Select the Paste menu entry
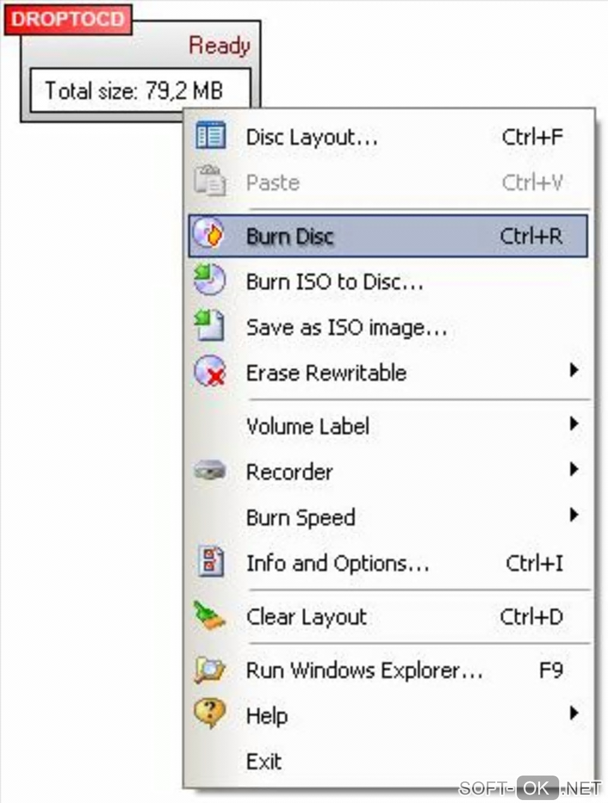This screenshot has height=803, width=608. coord(273,183)
